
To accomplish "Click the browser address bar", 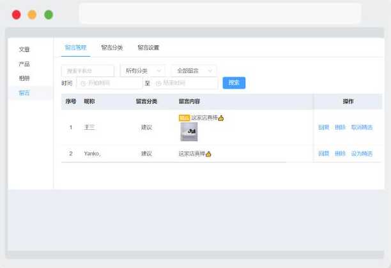I will [x=220, y=13].
